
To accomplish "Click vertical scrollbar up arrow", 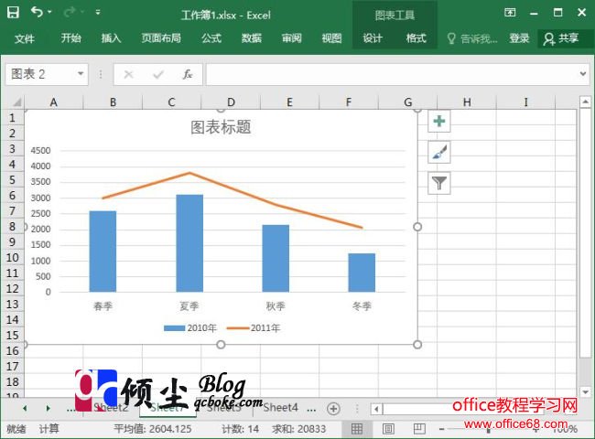I will 585,102.
